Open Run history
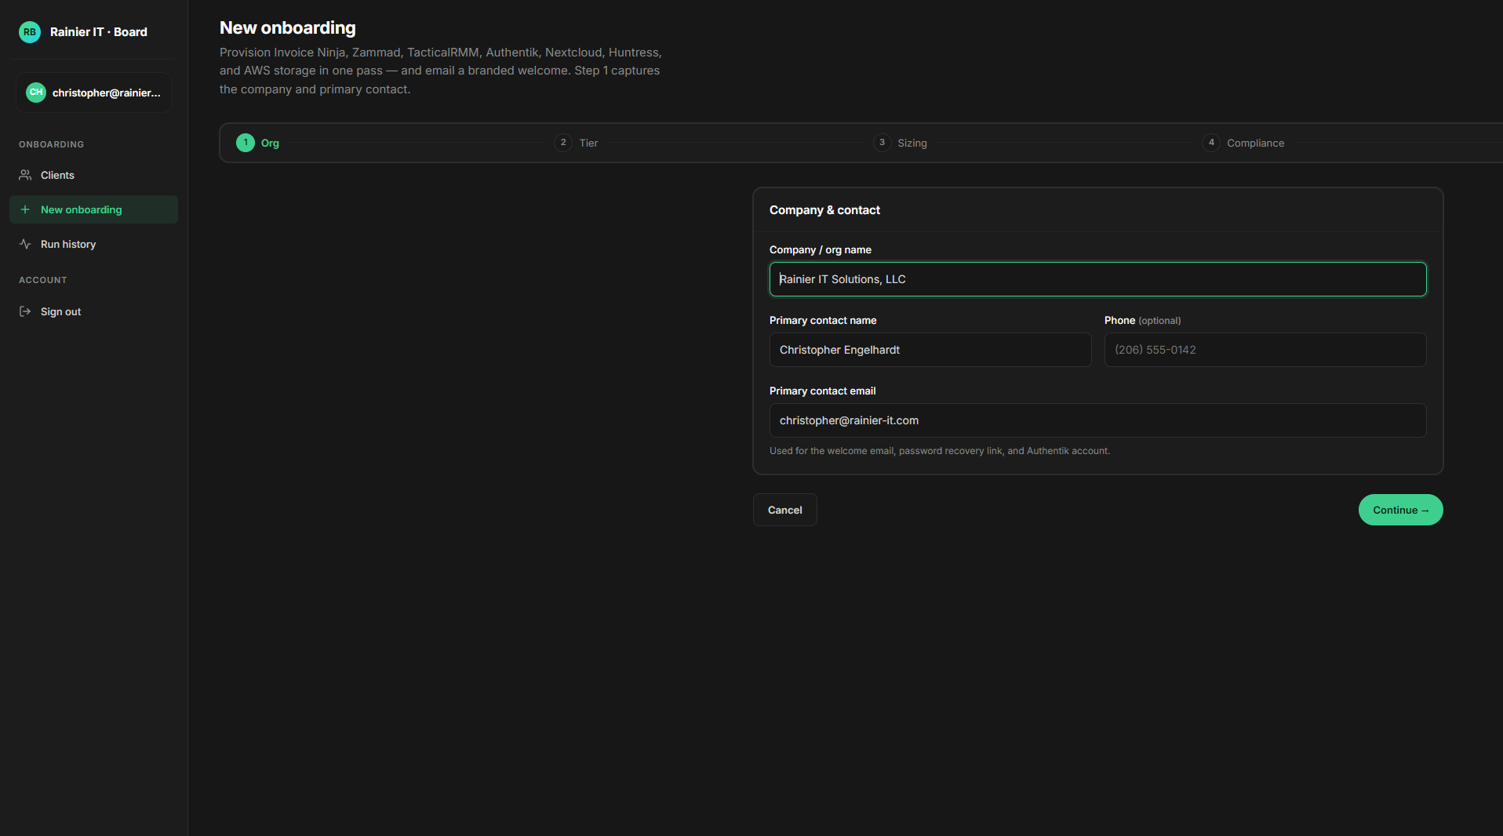This screenshot has width=1503, height=836. [x=93, y=244]
